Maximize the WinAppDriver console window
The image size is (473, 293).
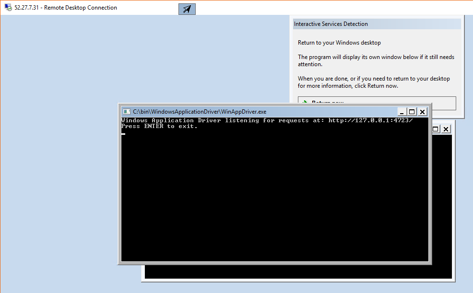click(x=412, y=111)
